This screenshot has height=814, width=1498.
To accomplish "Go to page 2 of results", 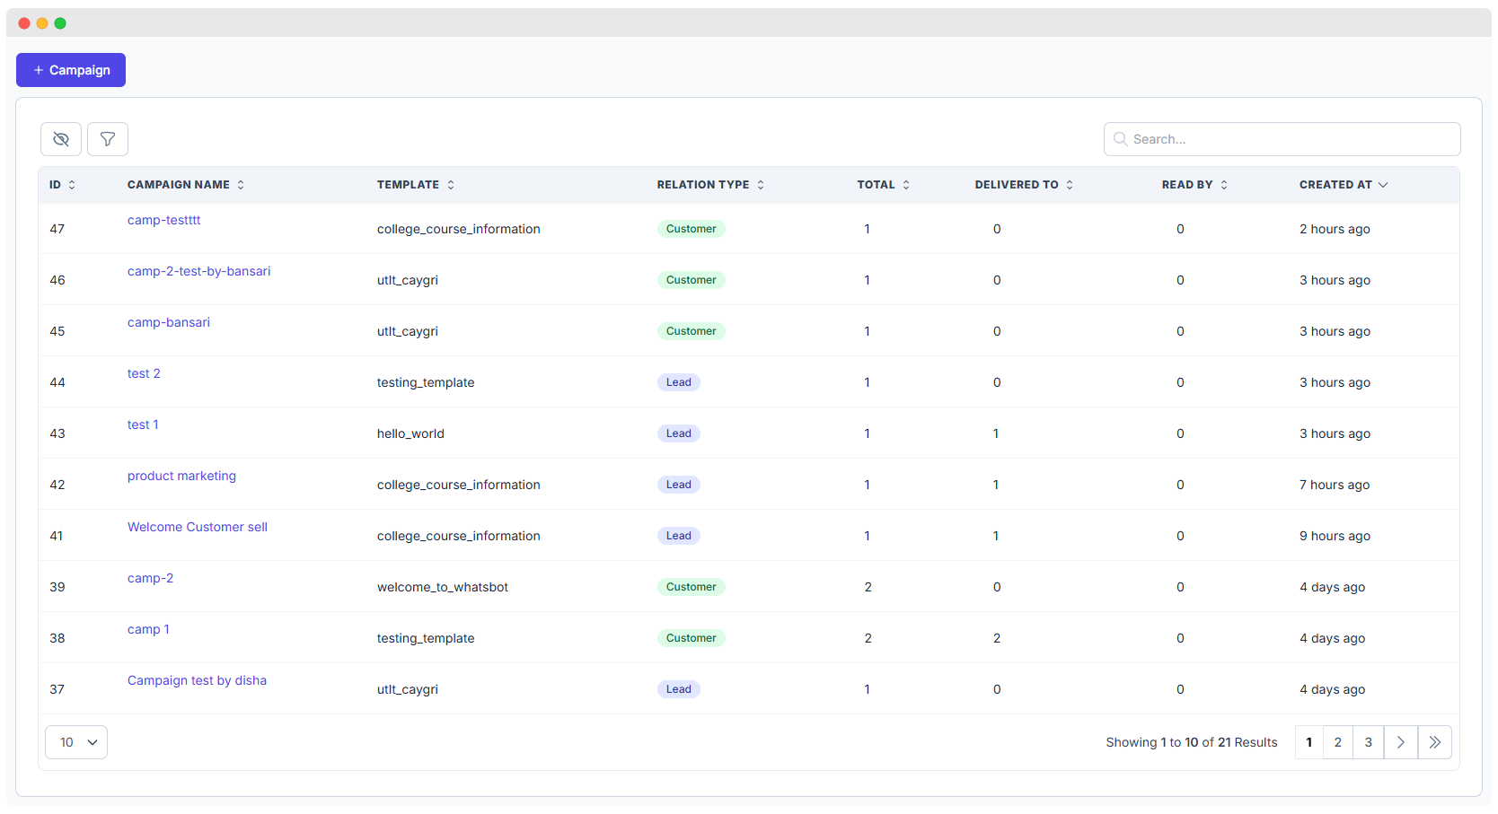I will tap(1337, 742).
